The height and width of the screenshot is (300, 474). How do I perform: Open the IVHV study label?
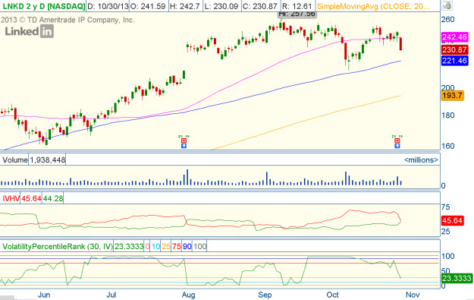click(x=11, y=198)
